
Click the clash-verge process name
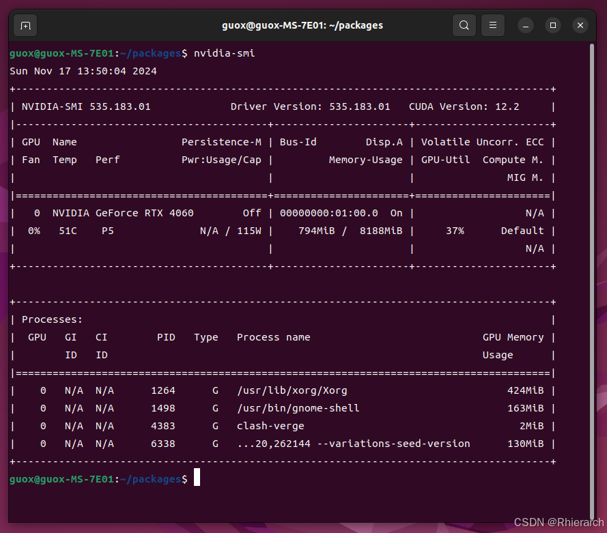point(270,427)
